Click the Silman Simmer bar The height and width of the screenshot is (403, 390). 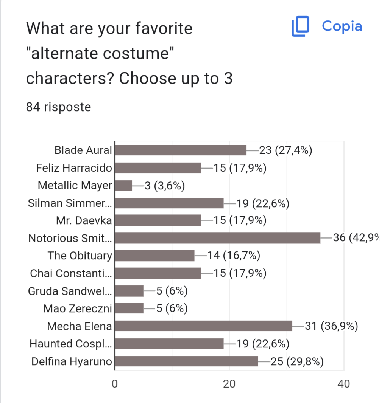coord(169,203)
